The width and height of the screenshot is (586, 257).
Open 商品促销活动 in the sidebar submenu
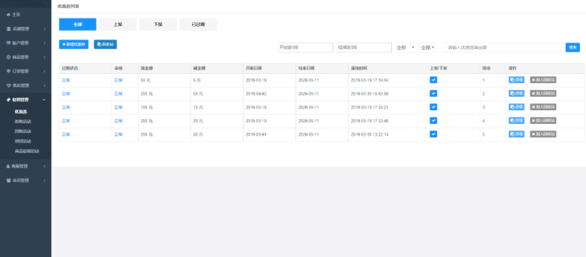[27, 151]
